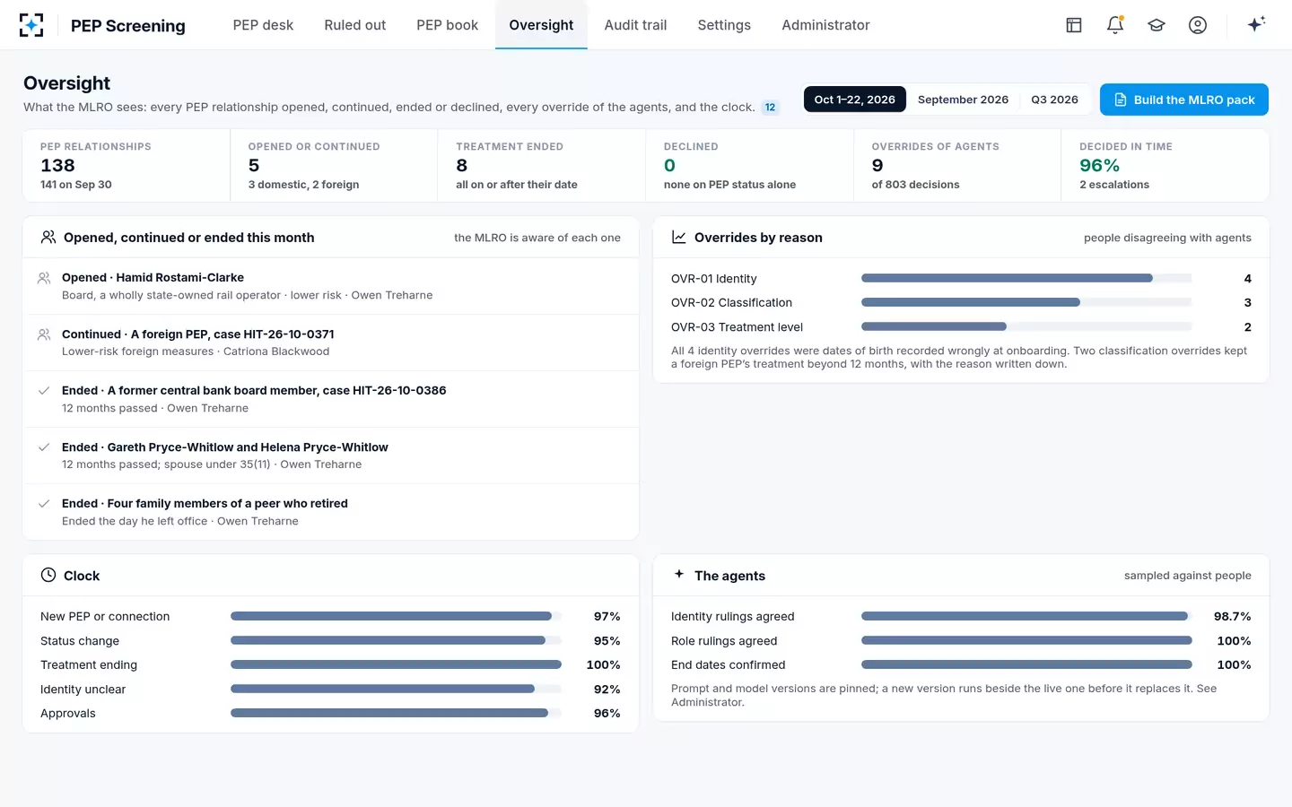Open case HIT-26-10-0386 ended entry

pyautogui.click(x=331, y=399)
